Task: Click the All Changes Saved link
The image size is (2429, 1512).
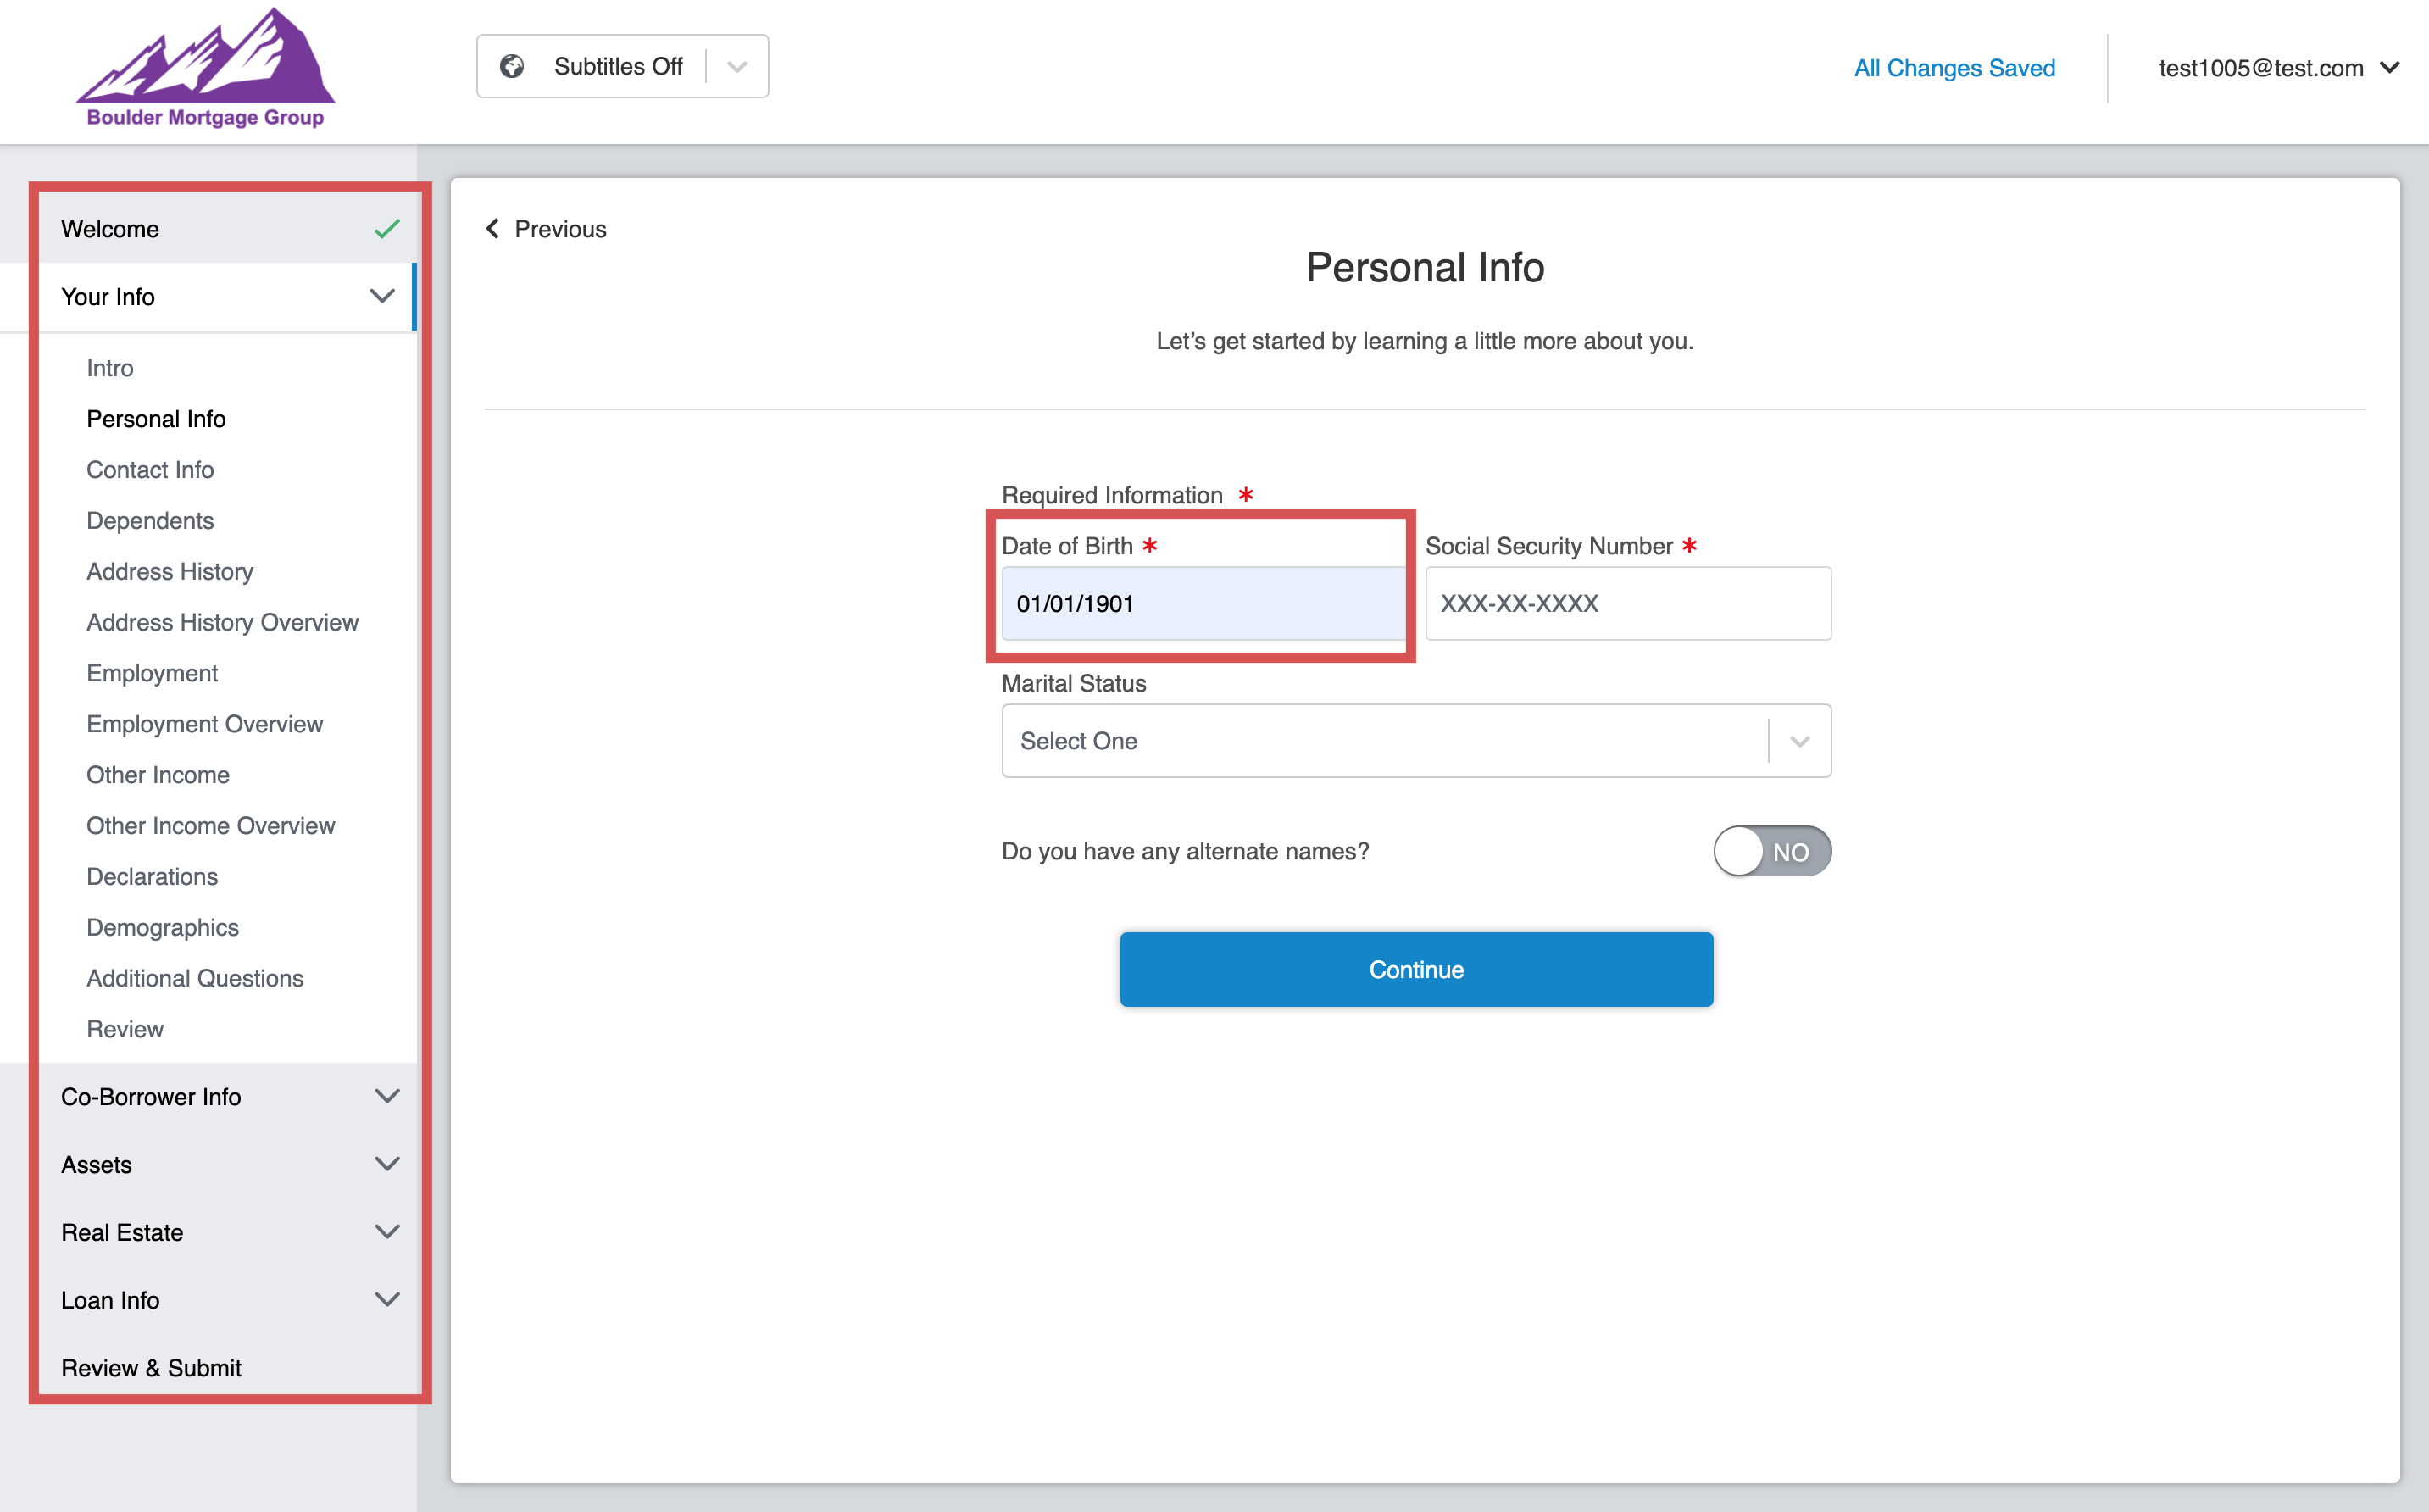Action: click(x=1954, y=68)
